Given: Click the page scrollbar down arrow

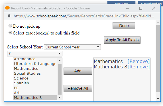Looking at the screenshot, I should 158,99.
